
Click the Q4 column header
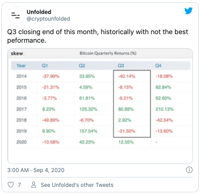click(x=158, y=66)
